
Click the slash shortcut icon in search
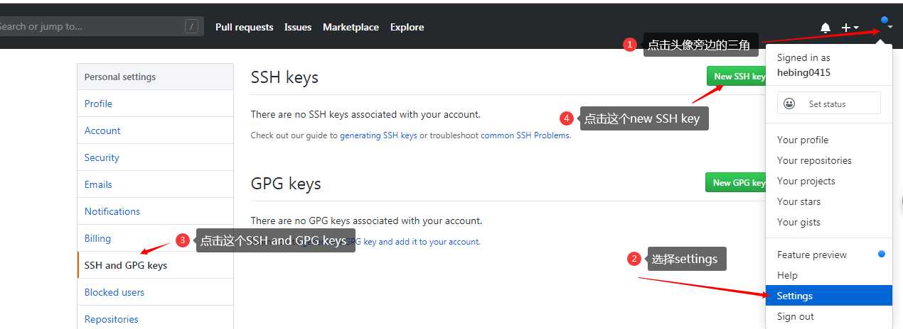click(x=191, y=27)
